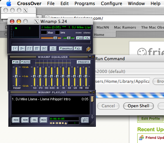This screenshot has width=164, height=143.
Task: Click the PREAMP slider handle
Action: tap(16, 76)
